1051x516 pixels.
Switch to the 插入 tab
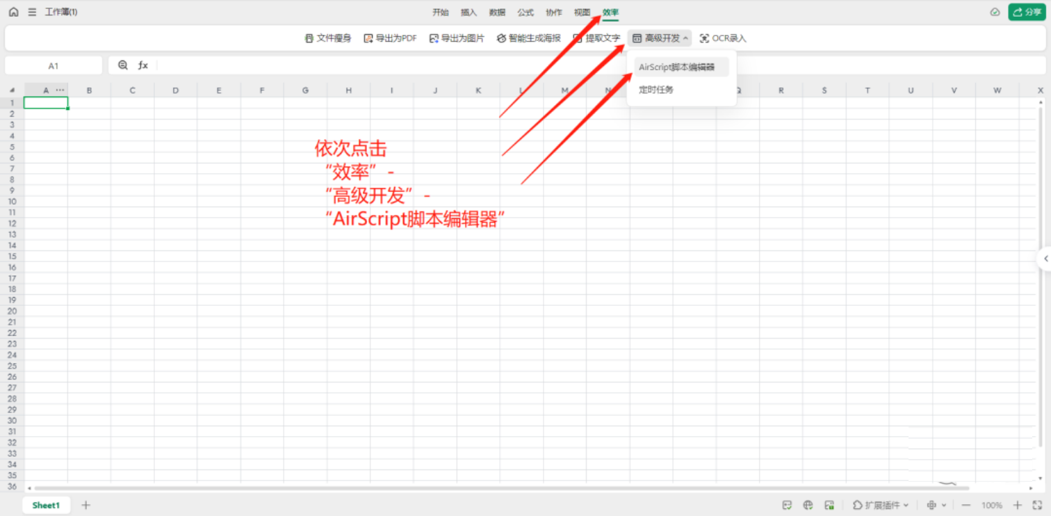[469, 13]
